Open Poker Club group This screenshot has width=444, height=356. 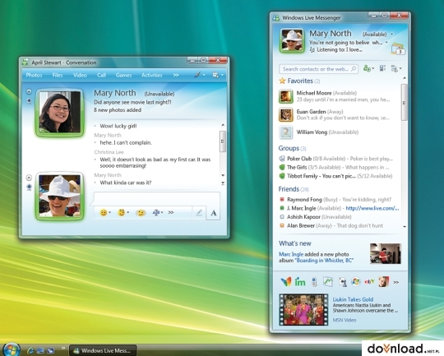336,159
